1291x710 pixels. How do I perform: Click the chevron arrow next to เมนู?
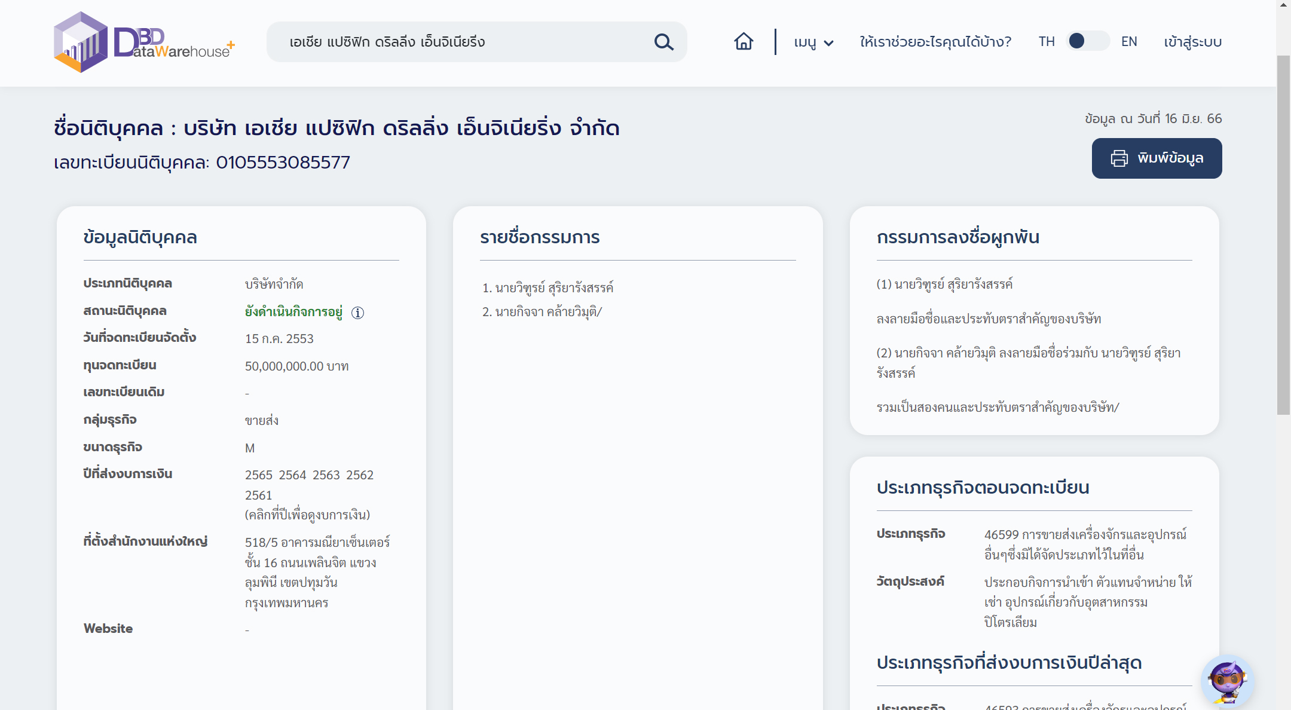(828, 43)
